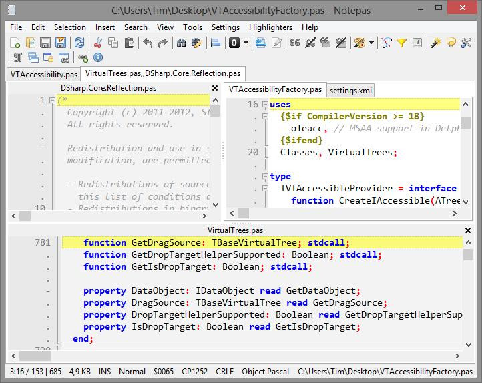Click the curve shape tool icon
Image resolution: width=482 pixels, height=383 pixels.
tap(386, 43)
